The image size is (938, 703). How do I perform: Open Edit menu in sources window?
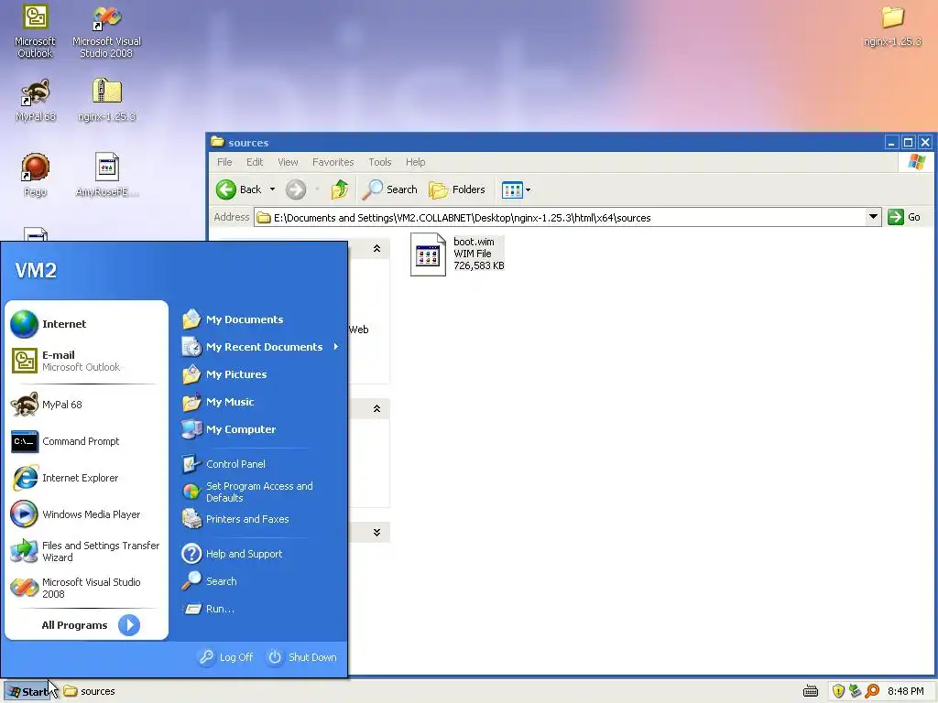[255, 162]
